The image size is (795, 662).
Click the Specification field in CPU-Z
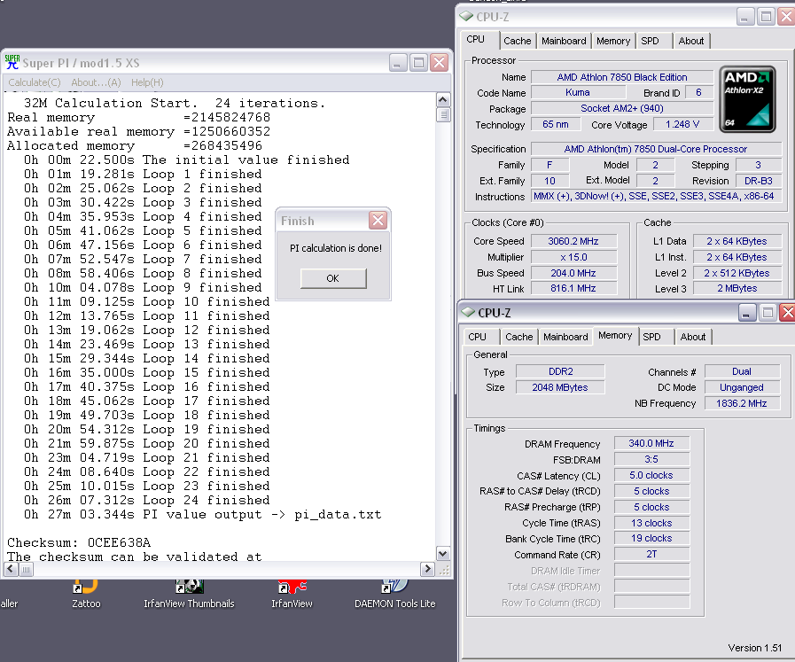click(x=656, y=149)
